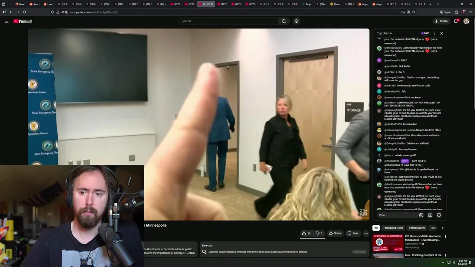This screenshot has width=475, height=267.
Task: Click the @Gookola chat username
Action: point(390,103)
